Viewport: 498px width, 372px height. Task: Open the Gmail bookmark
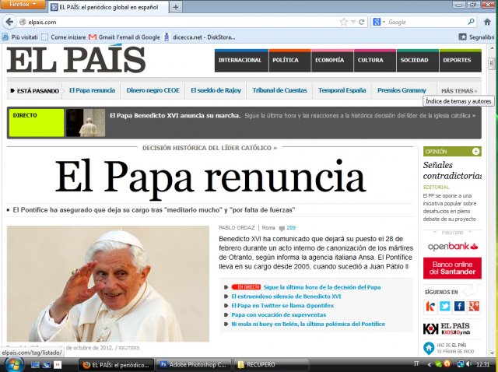(124, 37)
